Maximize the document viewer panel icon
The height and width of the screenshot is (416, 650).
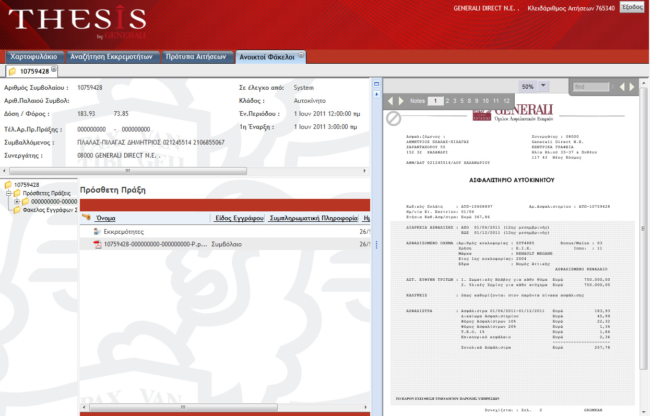tap(376, 84)
